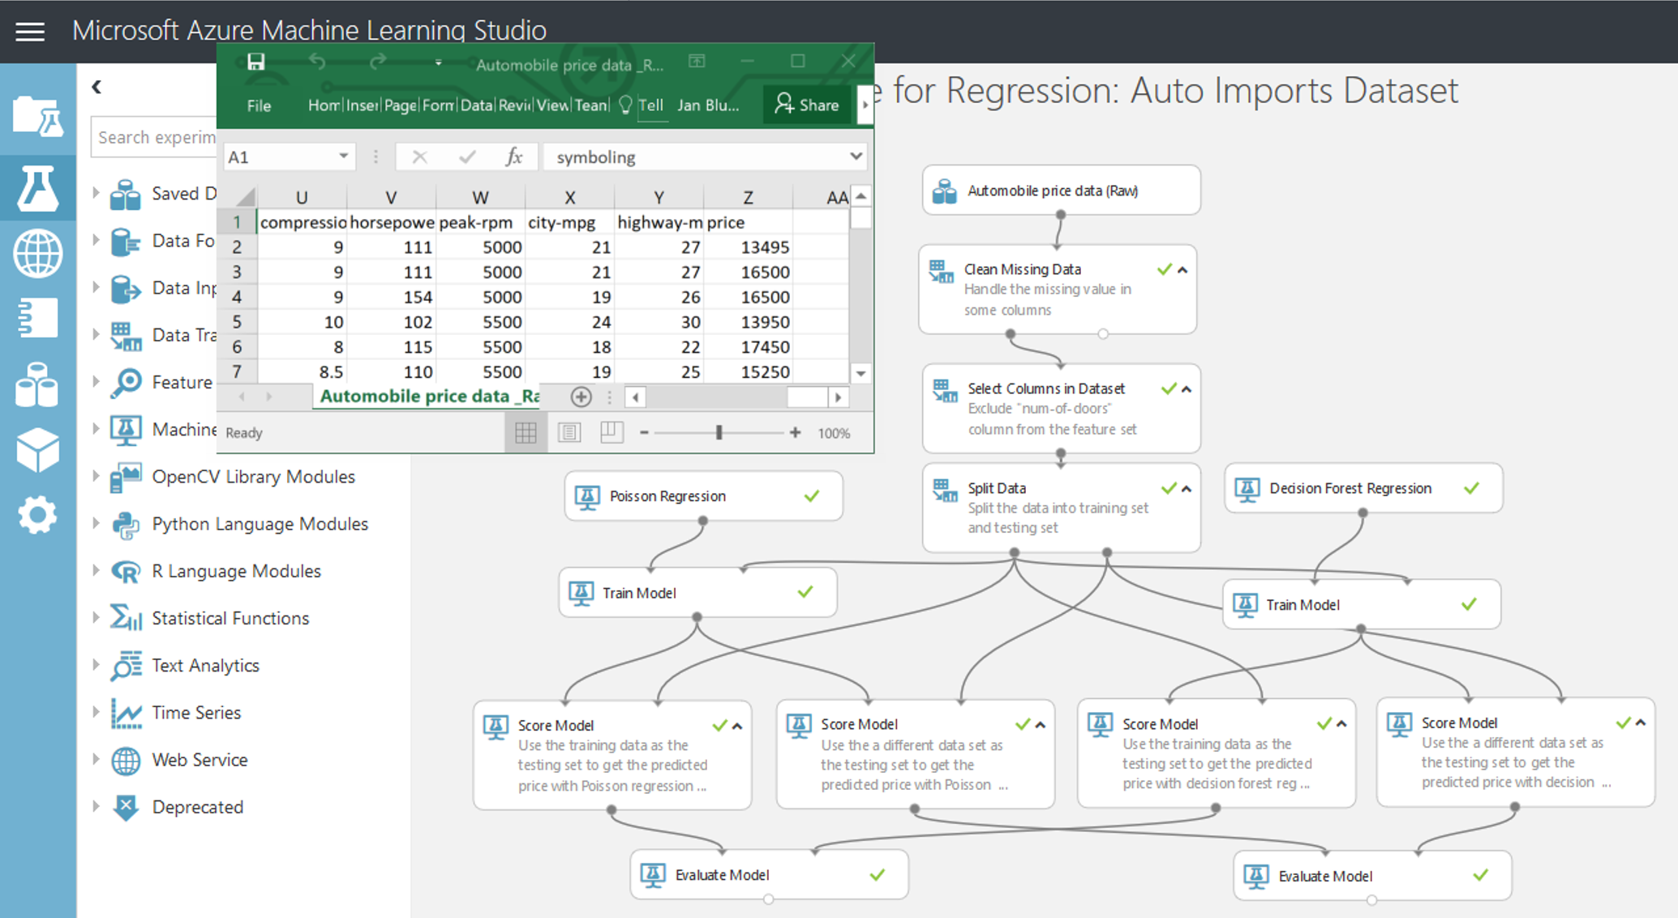
Task: Confirm formula entry with checkmark icon
Action: [x=467, y=157]
